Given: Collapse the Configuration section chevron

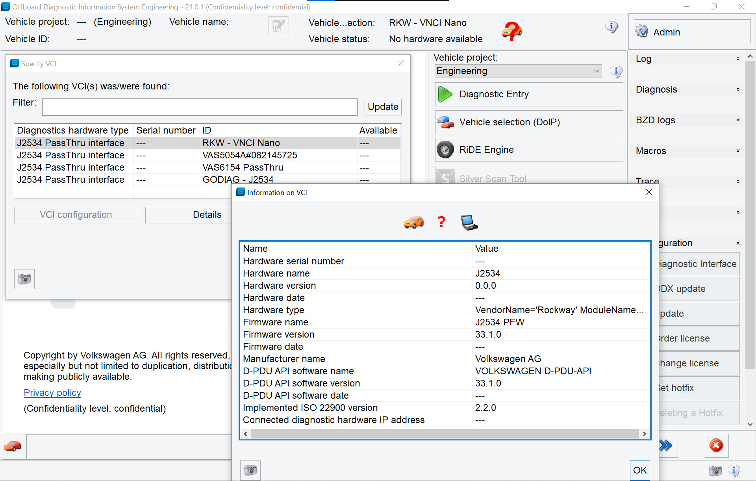Looking at the screenshot, I should [x=738, y=243].
